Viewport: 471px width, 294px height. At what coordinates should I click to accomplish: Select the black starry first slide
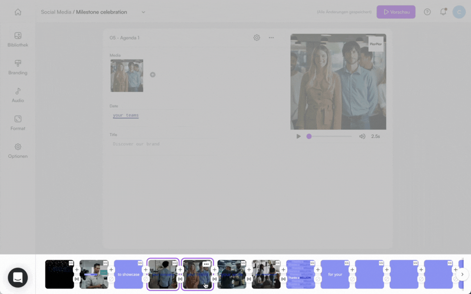click(x=59, y=274)
